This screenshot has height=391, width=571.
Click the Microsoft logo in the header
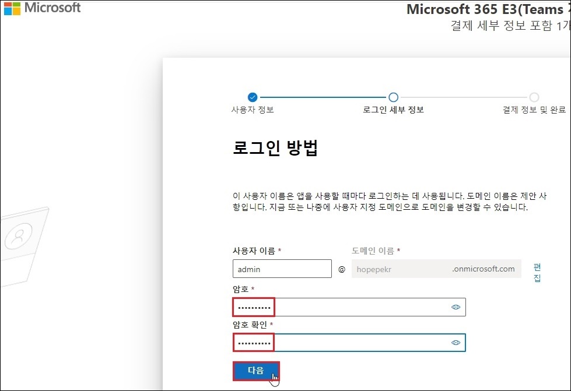[x=42, y=8]
